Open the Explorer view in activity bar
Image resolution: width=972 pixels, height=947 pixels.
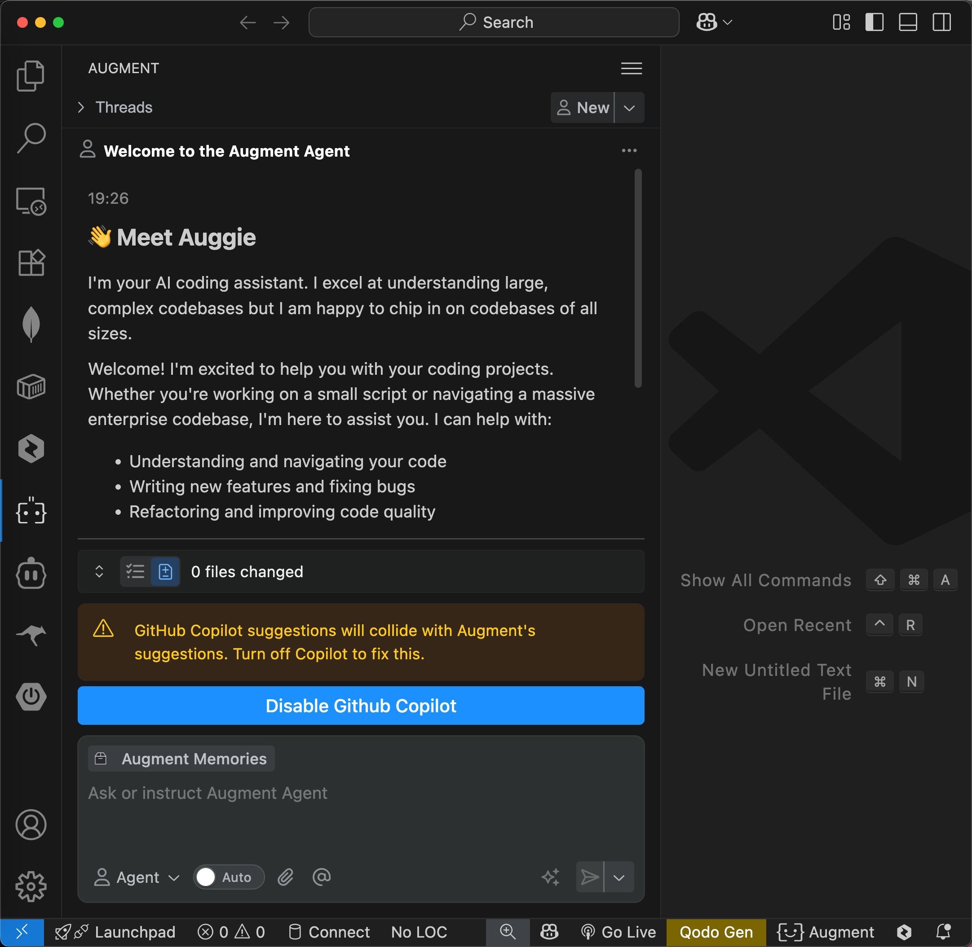(x=31, y=76)
